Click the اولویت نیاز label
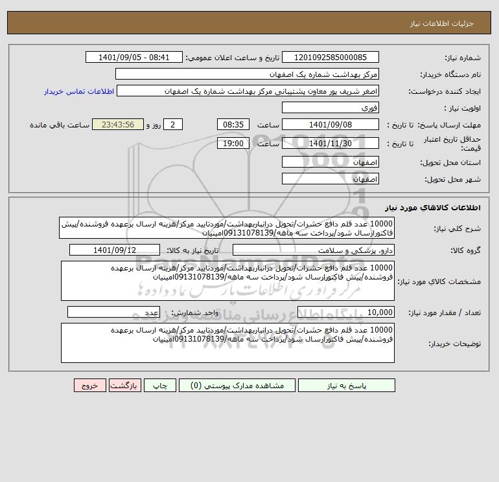The height and width of the screenshot is (482, 499). point(463,108)
